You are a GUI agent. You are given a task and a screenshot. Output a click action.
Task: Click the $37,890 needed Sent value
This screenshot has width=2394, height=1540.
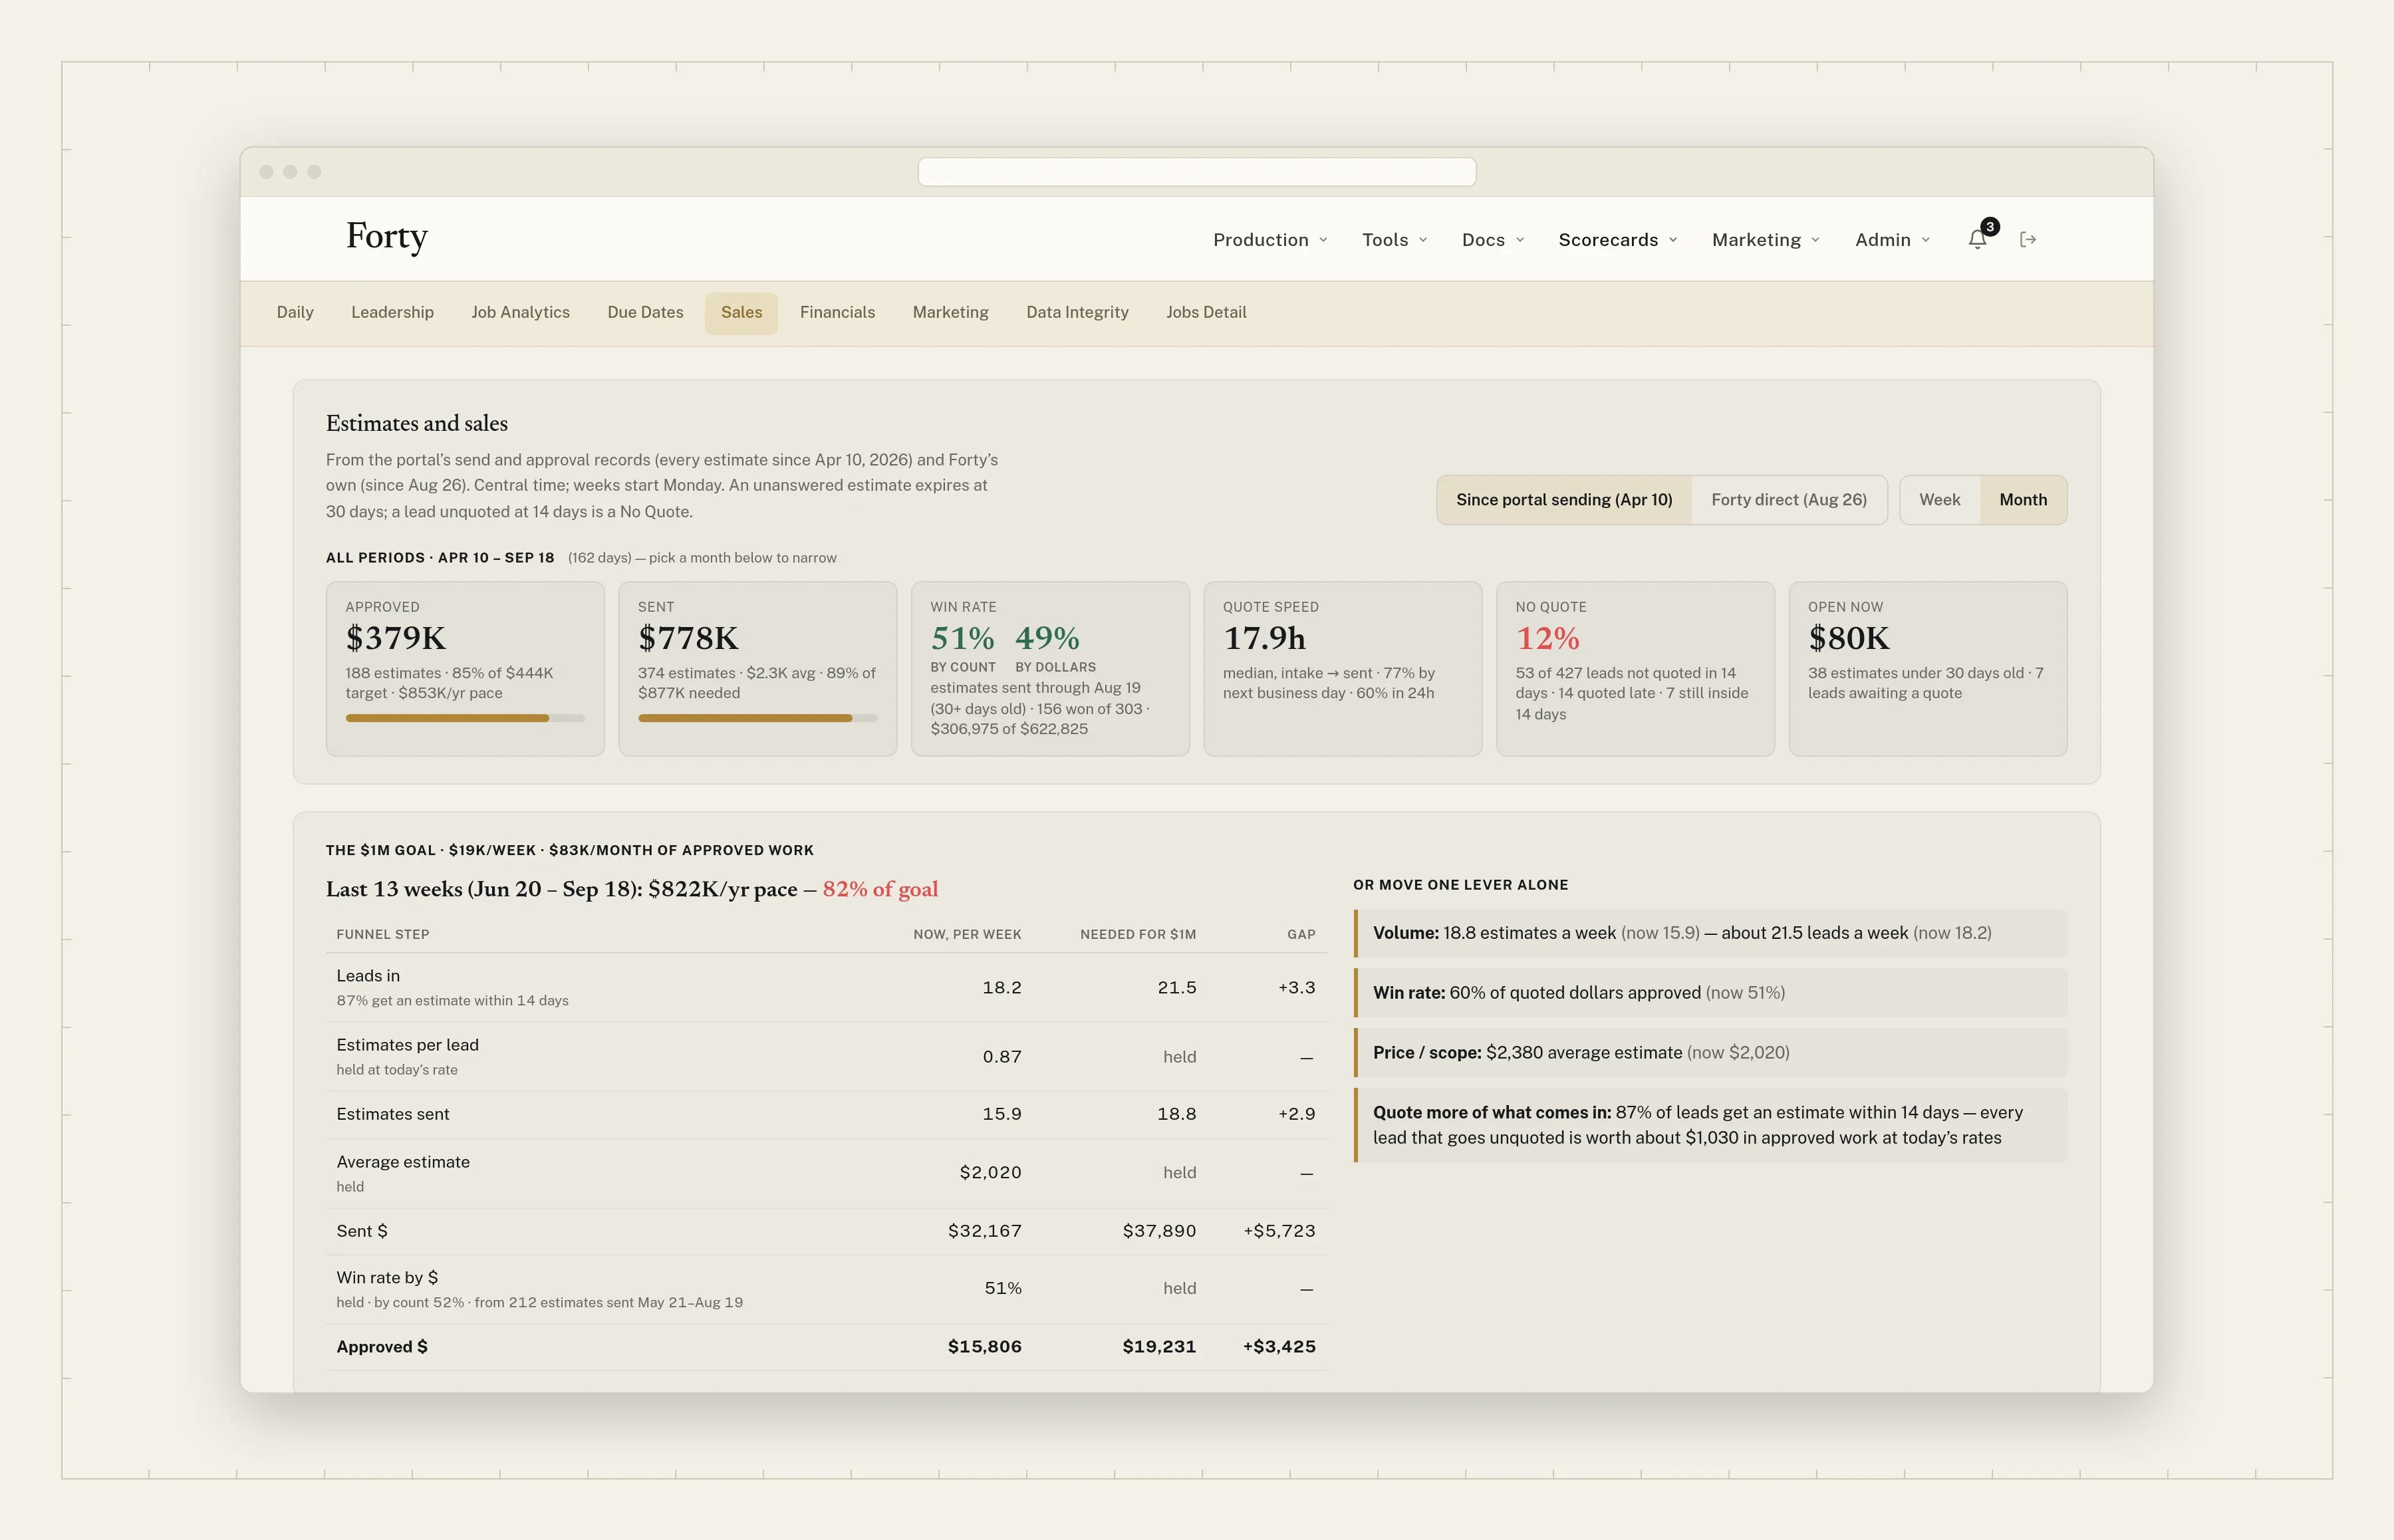(x=1159, y=1231)
